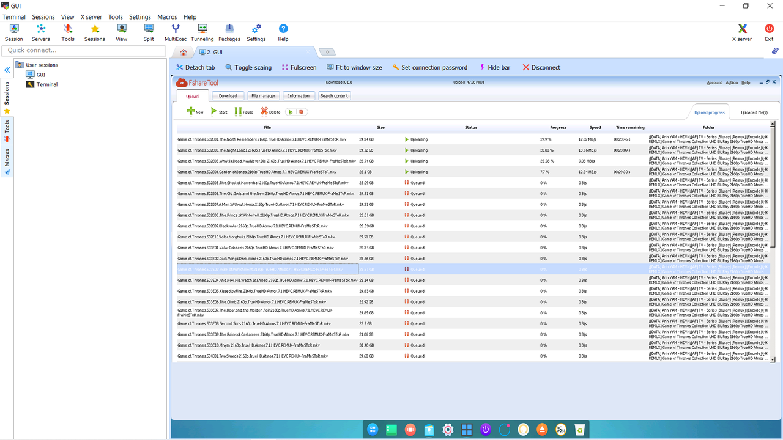Image resolution: width=783 pixels, height=440 pixels.
Task: Select the Download tab in Fshare Tool
Action: 228,95
